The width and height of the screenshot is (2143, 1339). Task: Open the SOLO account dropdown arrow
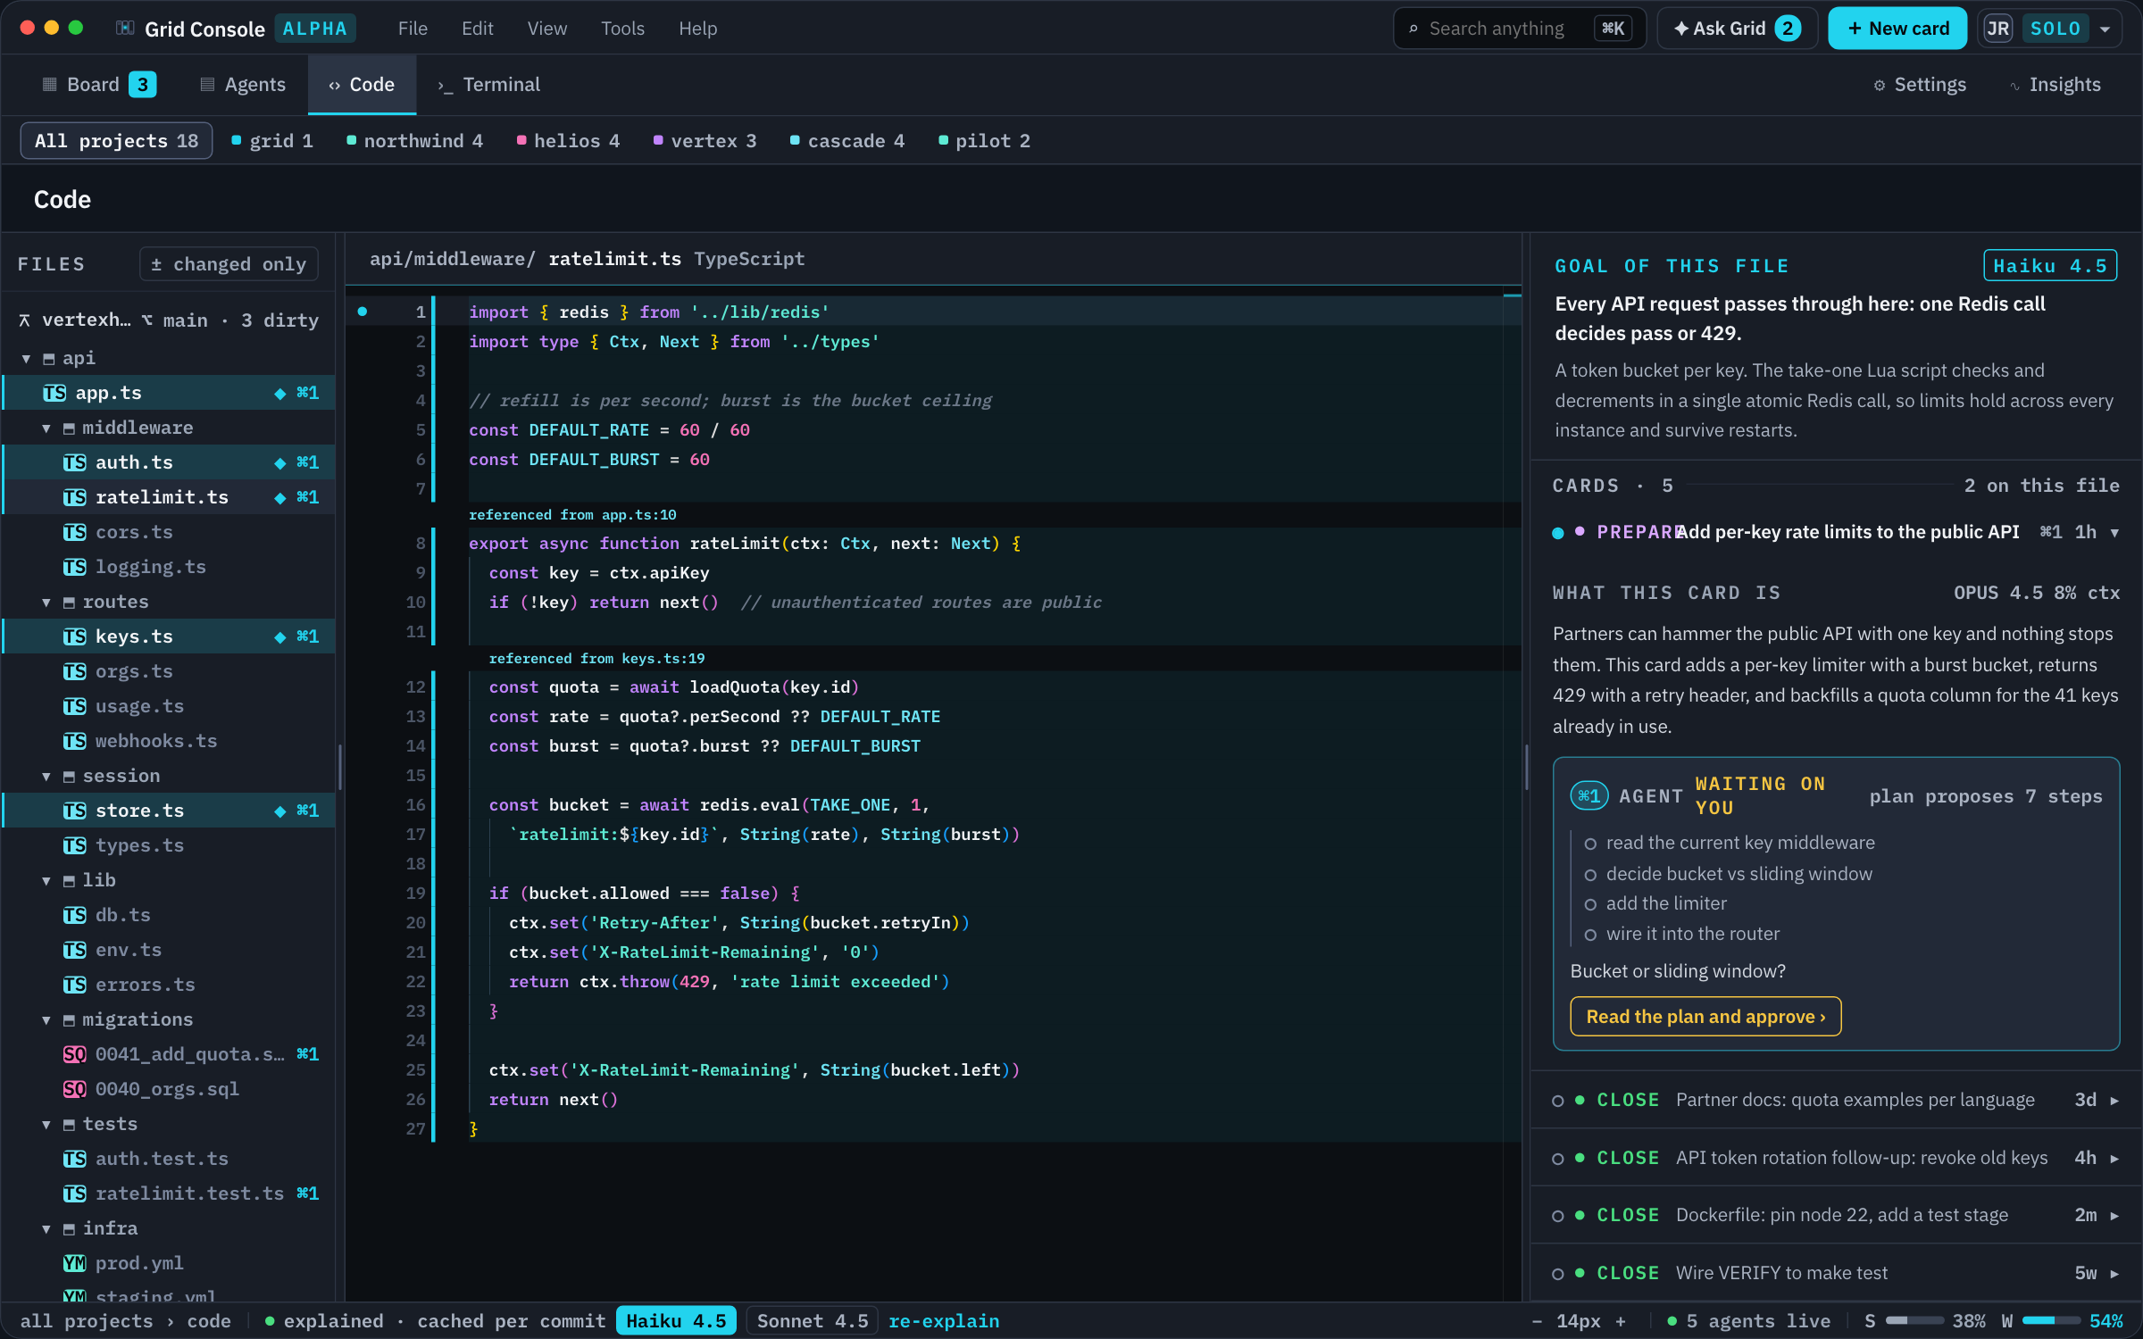(x=2105, y=29)
